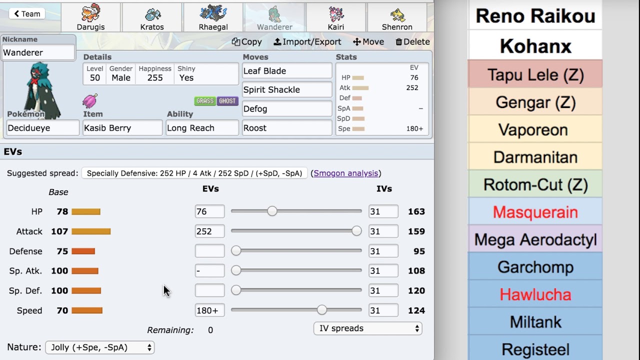This screenshot has height=360, width=640.
Task: Click the HP EV slider handle
Action: coord(272,211)
